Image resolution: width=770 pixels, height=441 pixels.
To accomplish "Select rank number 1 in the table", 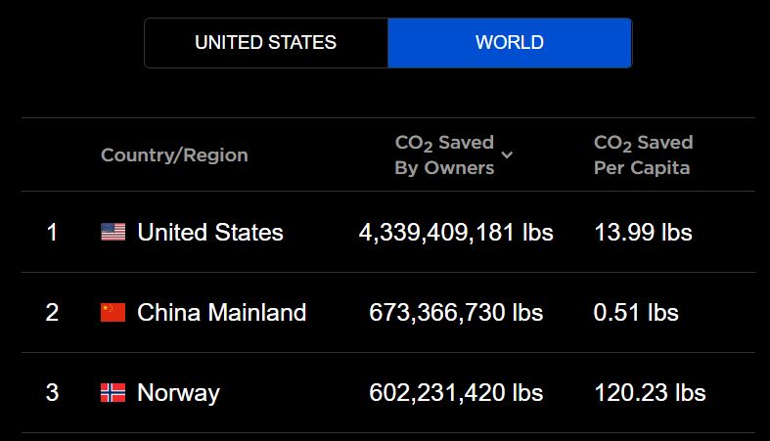I will point(52,232).
